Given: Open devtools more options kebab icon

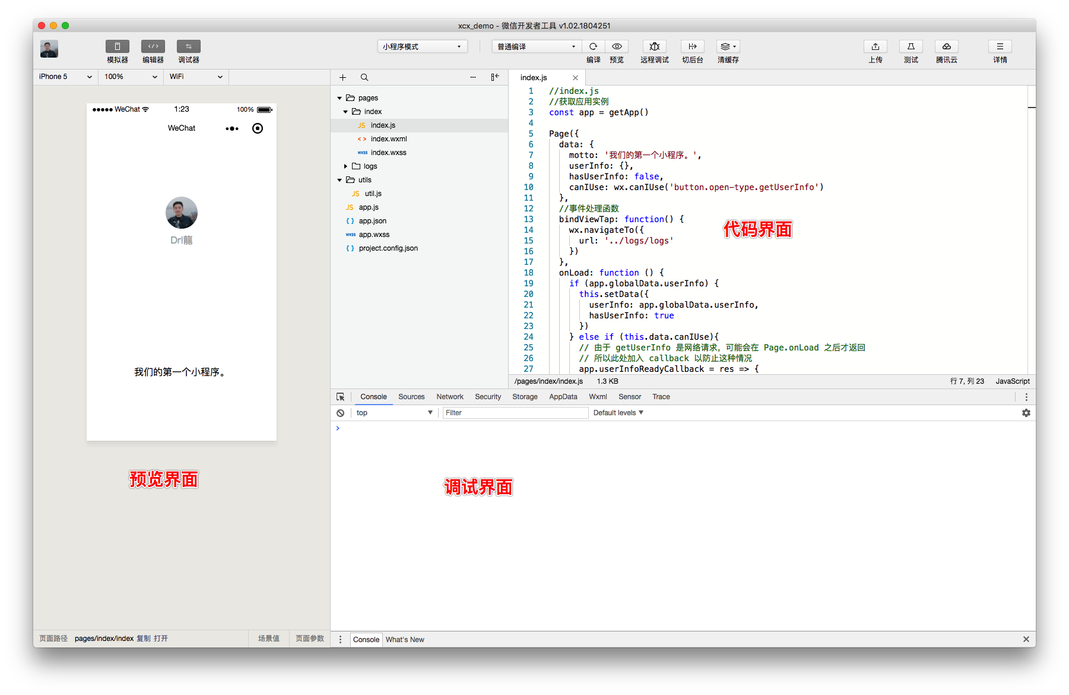Looking at the screenshot, I should pyautogui.click(x=1026, y=397).
